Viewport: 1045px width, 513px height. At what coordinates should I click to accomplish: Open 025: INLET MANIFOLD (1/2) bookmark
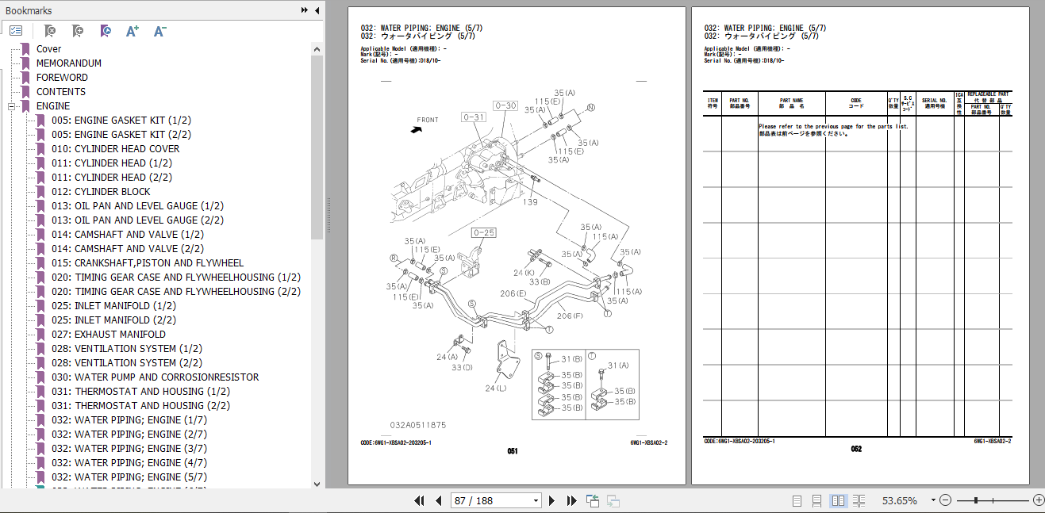[114, 306]
